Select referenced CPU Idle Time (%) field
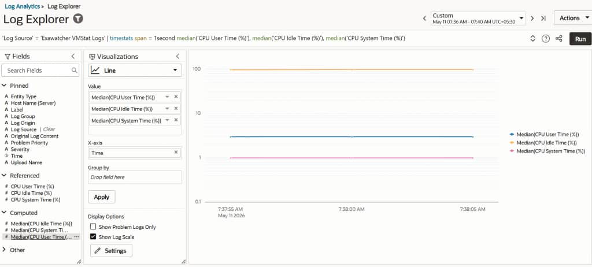Viewport: 592px width, 267px height. pos(31,193)
